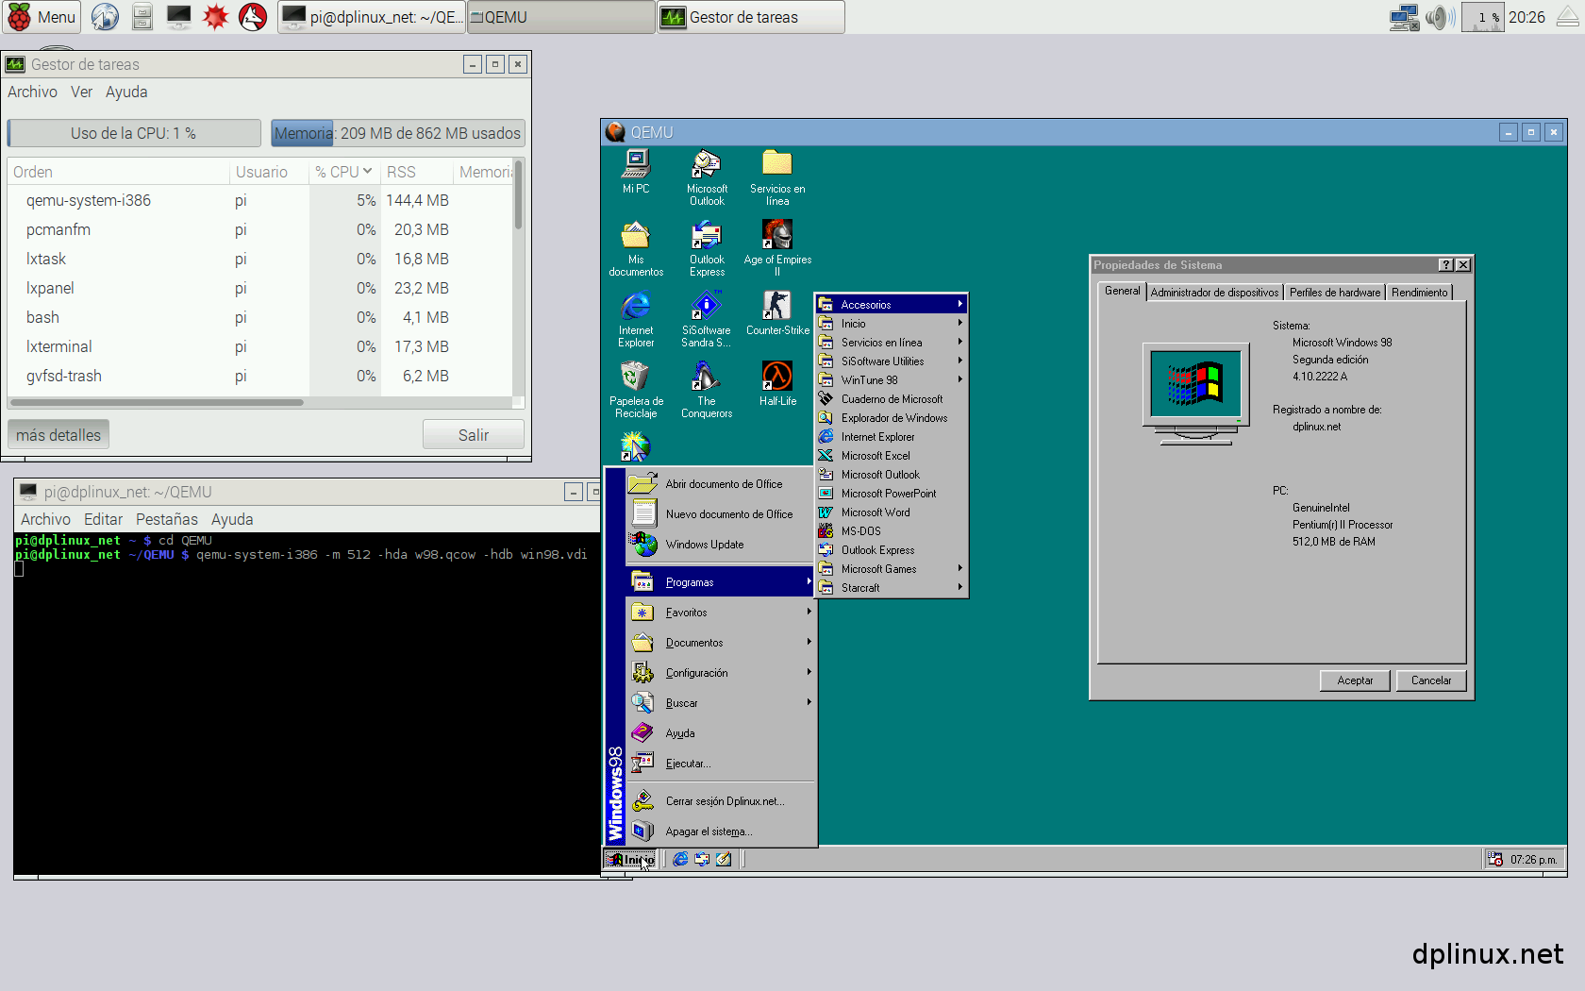Switch to QEMU window in top taskbar
This screenshot has width=1585, height=991.
point(560,17)
